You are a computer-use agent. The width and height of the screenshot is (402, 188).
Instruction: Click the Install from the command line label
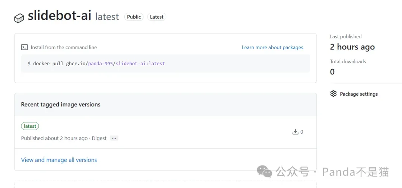pyautogui.click(x=64, y=47)
